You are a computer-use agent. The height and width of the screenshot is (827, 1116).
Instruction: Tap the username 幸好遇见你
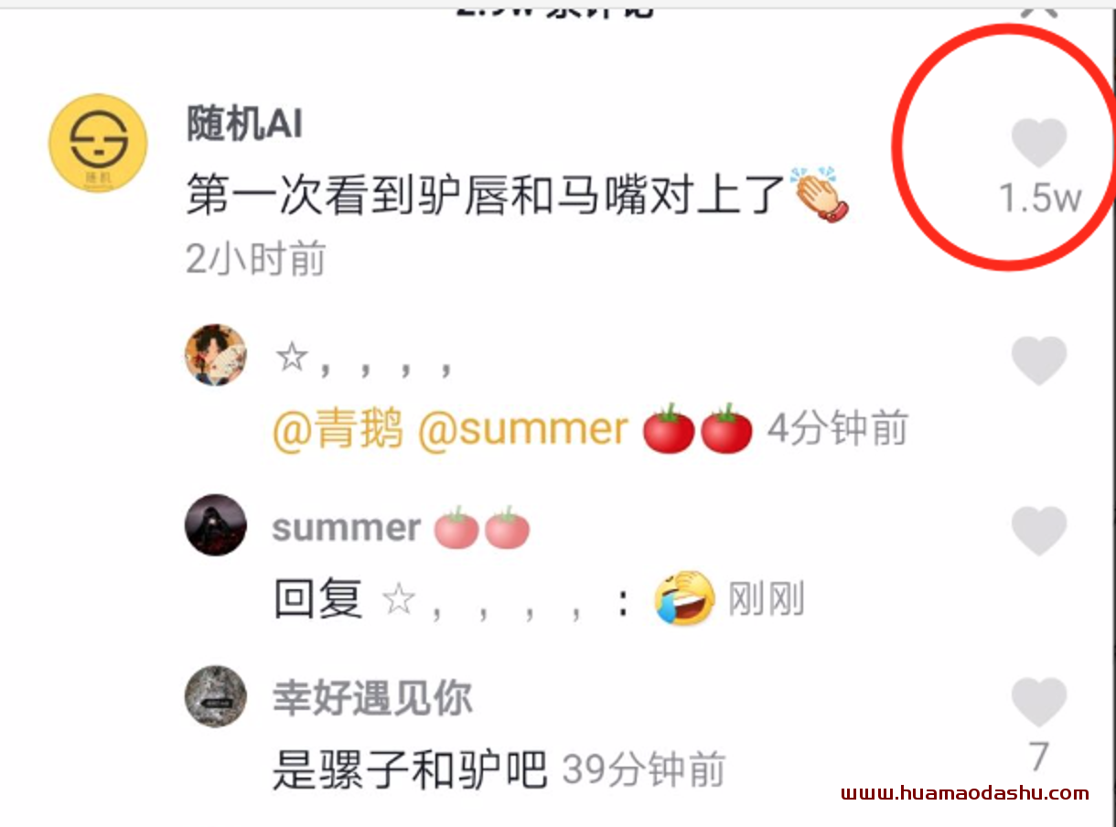tap(372, 698)
